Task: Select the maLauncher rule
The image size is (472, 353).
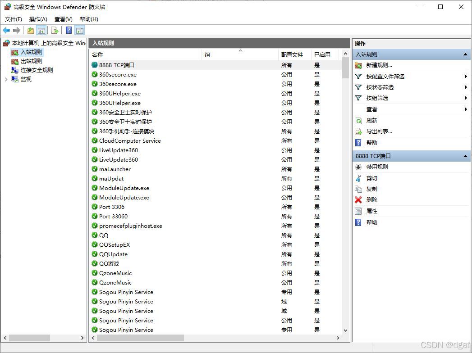Action: point(215,169)
